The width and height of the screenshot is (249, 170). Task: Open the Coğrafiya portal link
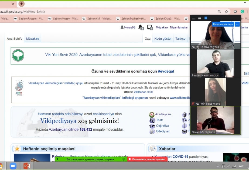(x=162, y=126)
